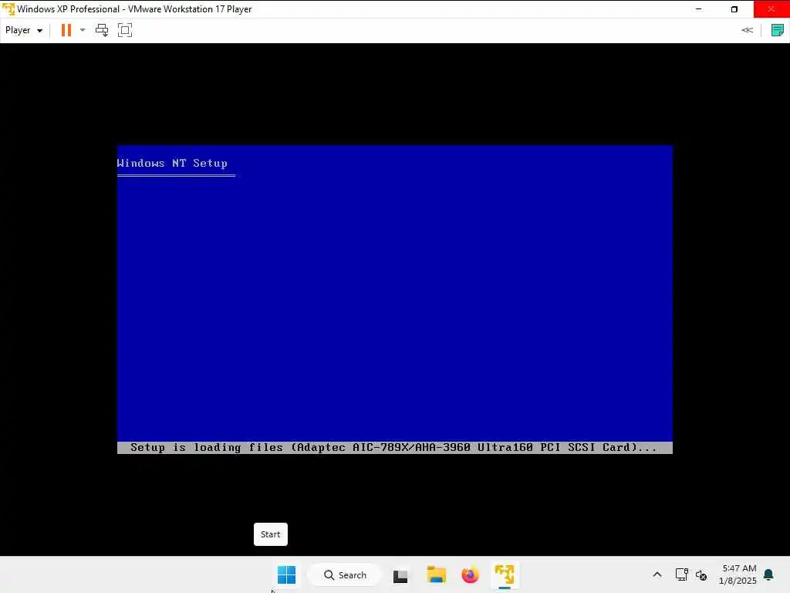790x593 pixels.
Task: Launch Firefox from the taskbar
Action: click(470, 574)
